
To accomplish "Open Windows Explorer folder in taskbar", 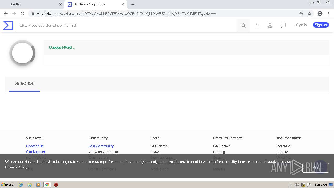I will 29,185.
